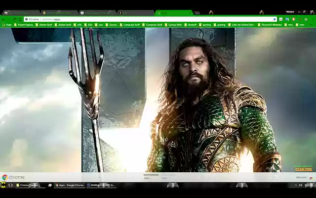316x198 pixels.
Task: Close the active Apps tab
Action: 190,13
